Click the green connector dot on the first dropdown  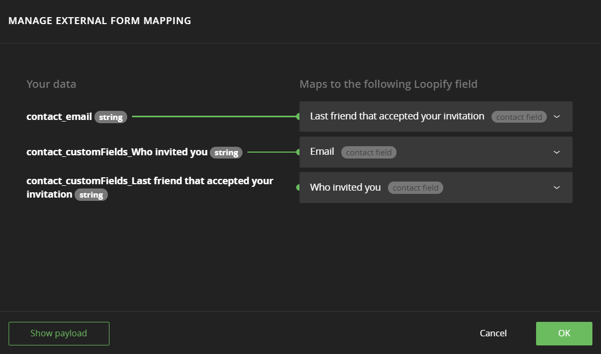click(x=298, y=116)
